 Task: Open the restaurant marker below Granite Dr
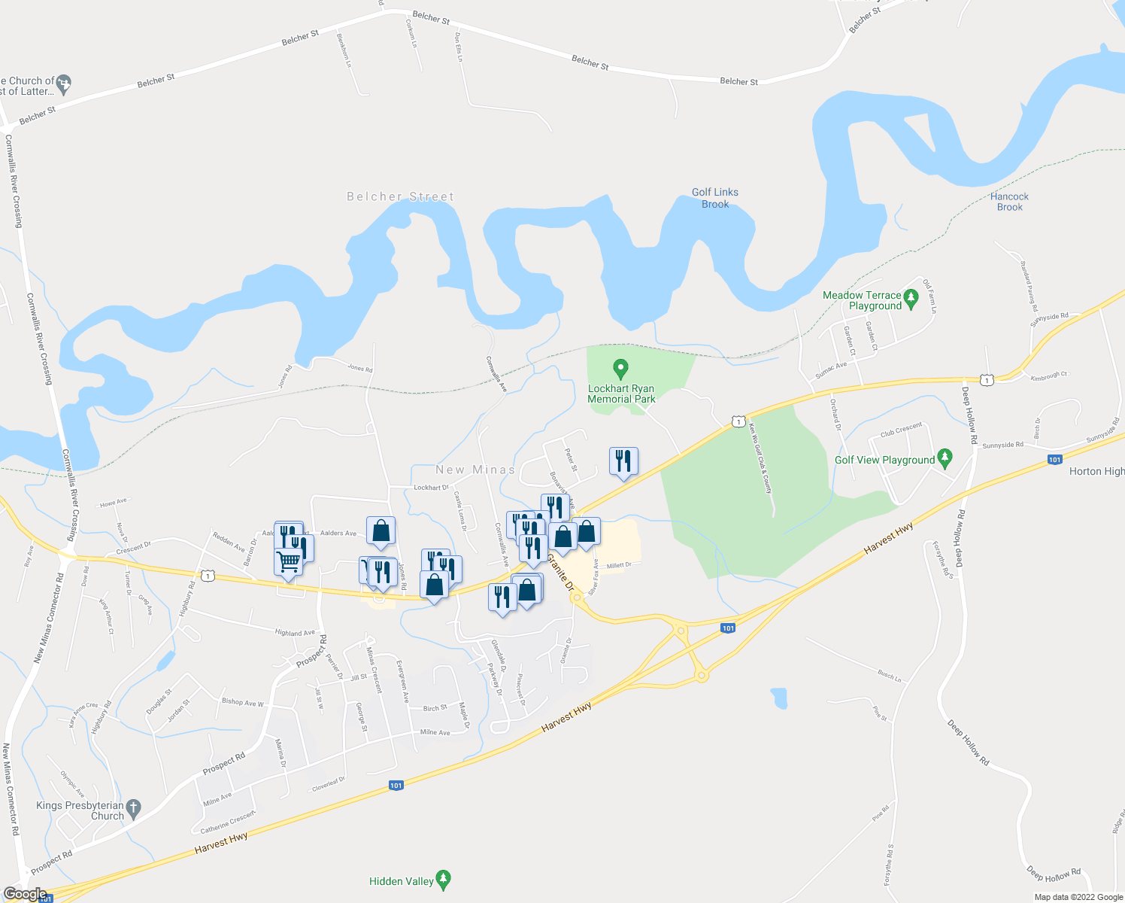tap(502, 598)
